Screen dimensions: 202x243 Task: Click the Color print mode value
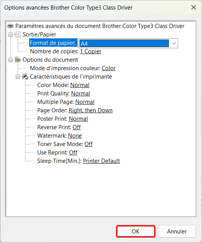click(109, 68)
